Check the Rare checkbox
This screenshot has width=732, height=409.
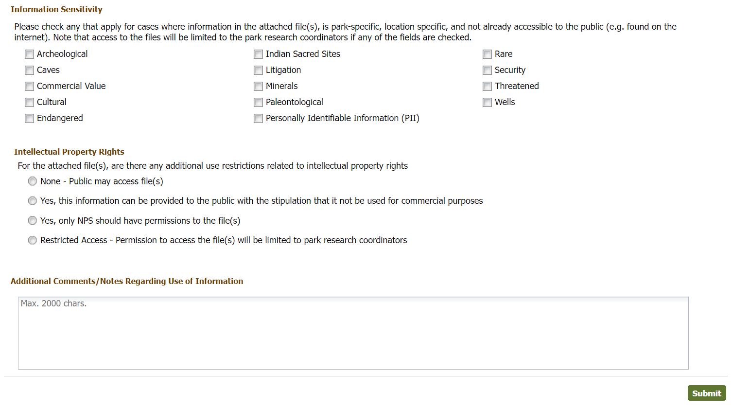click(x=487, y=54)
